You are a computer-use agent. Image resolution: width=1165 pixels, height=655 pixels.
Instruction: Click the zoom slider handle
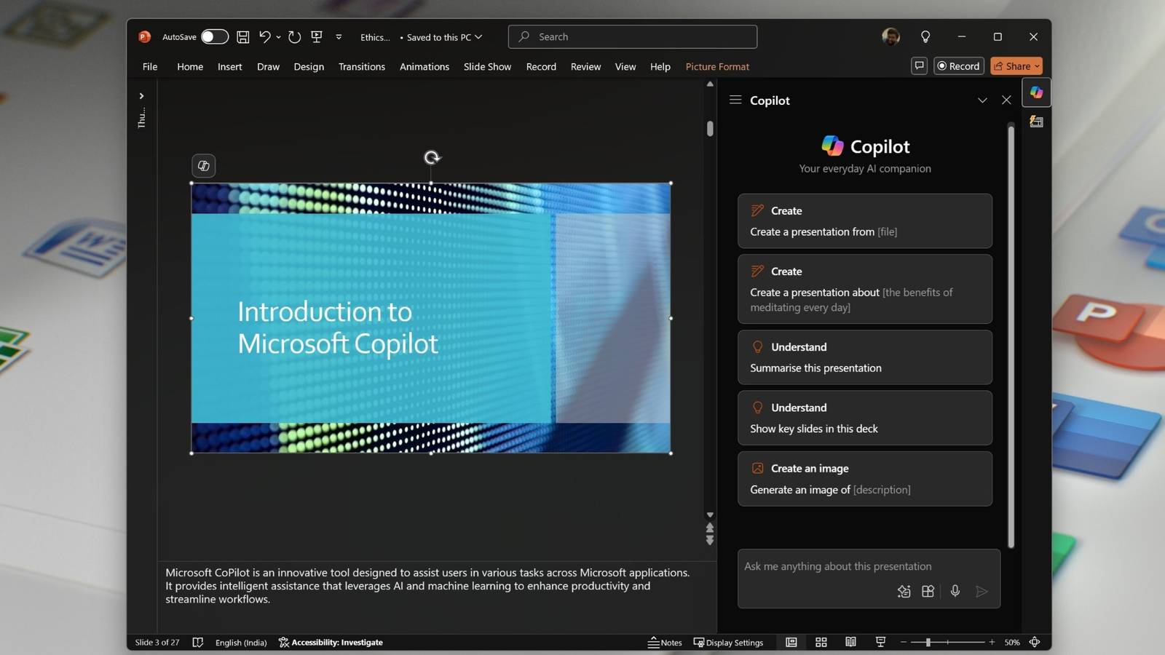[928, 642]
